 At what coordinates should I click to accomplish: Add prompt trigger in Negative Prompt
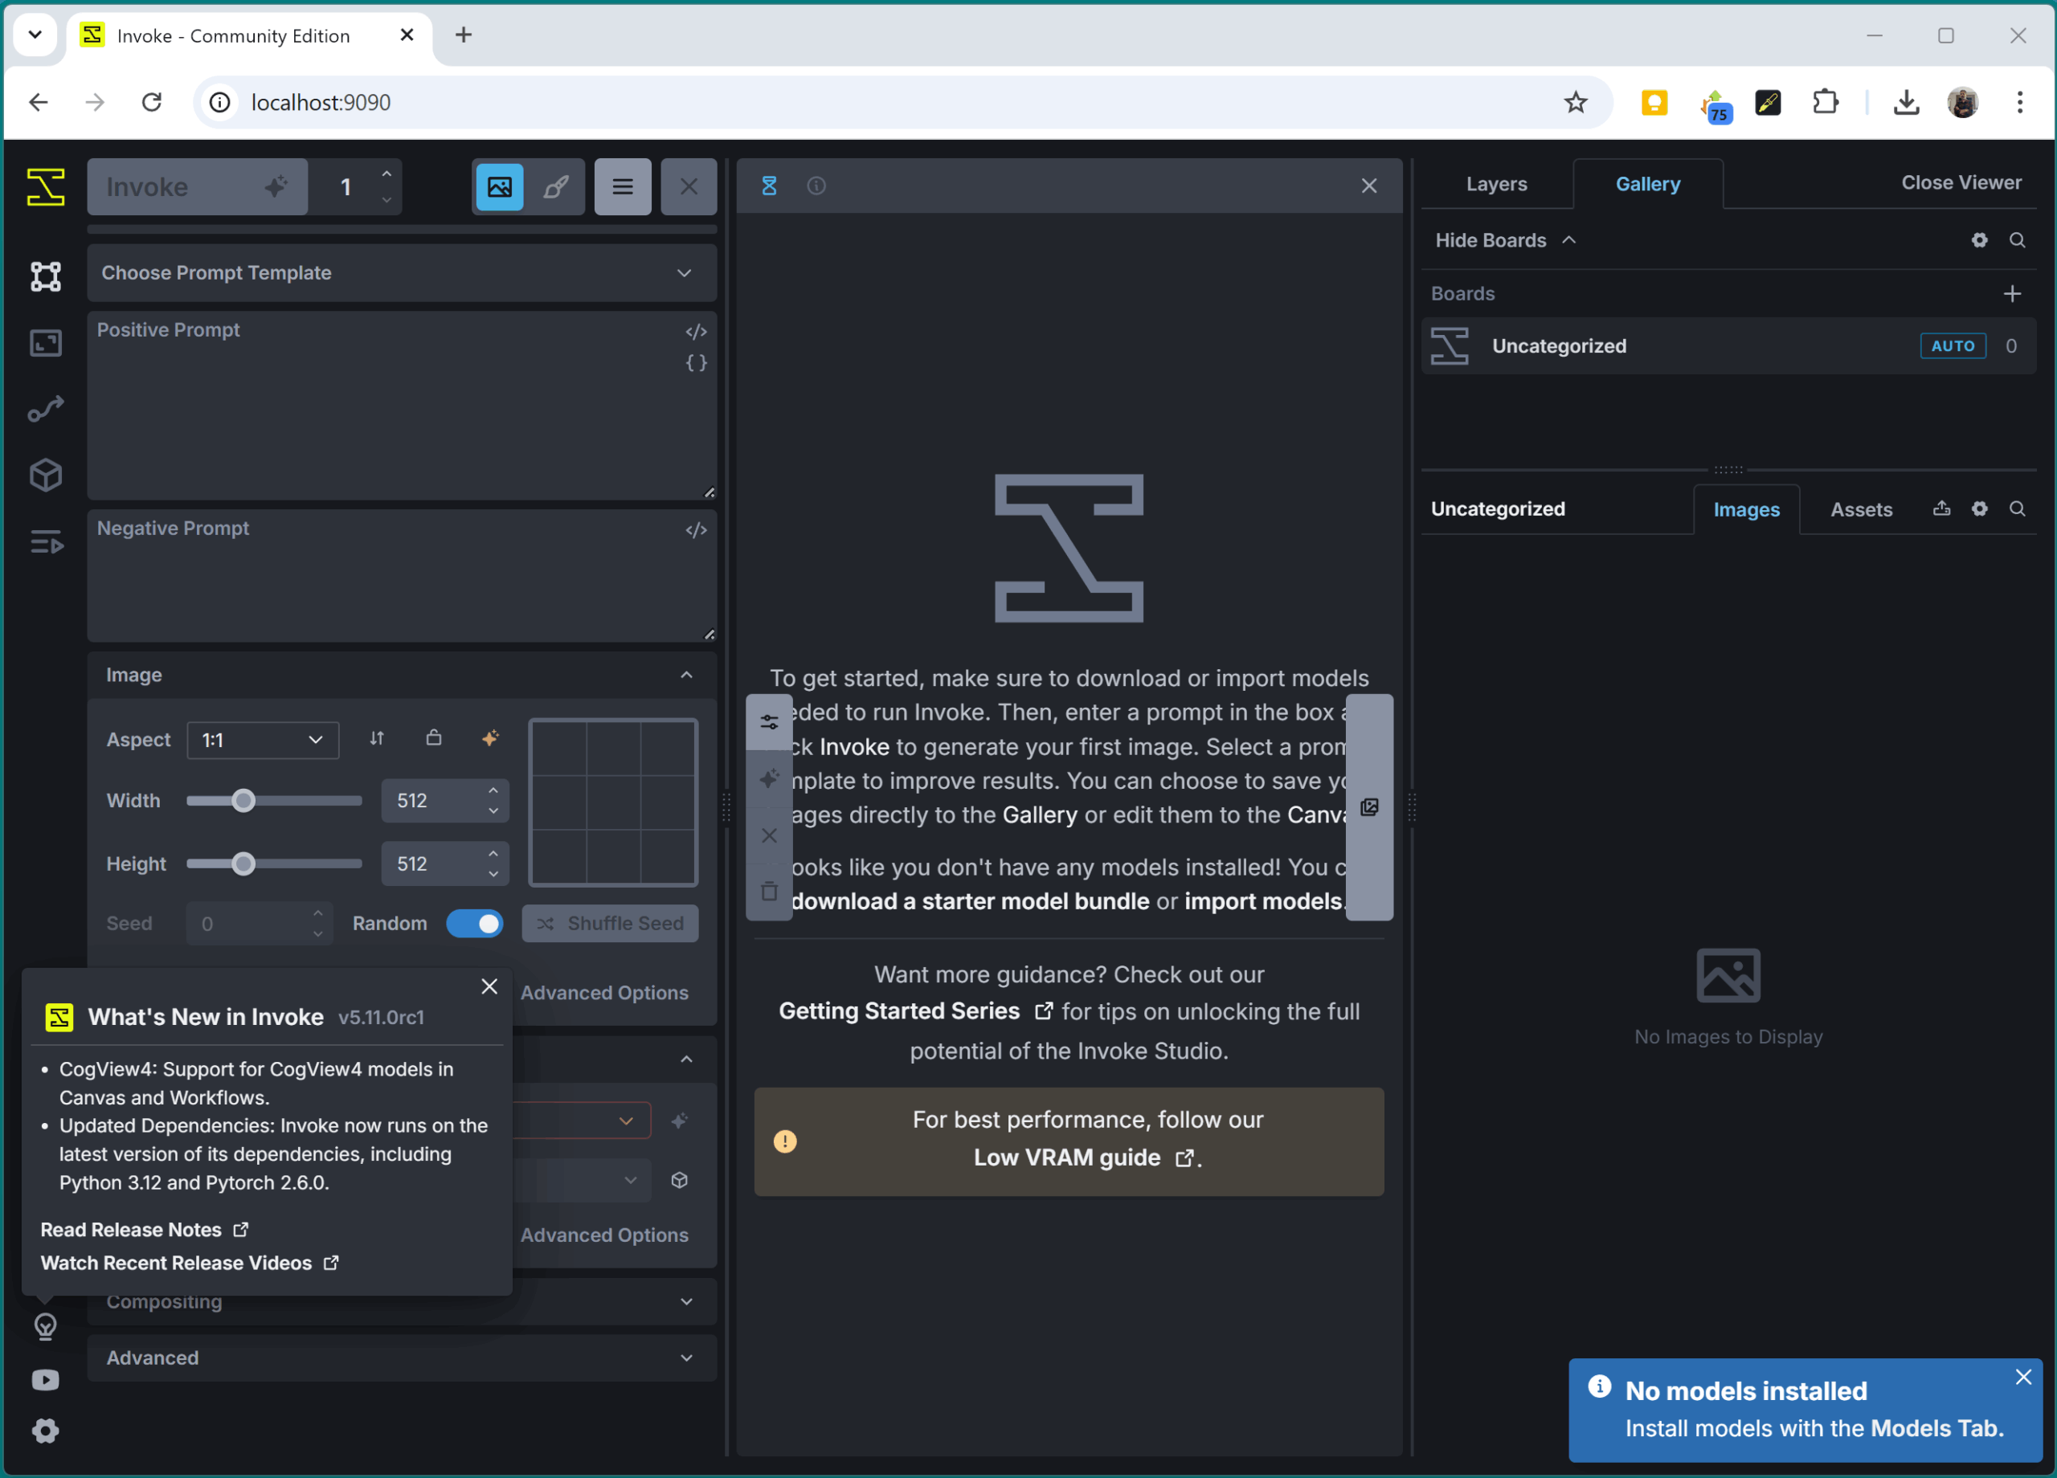tap(696, 529)
